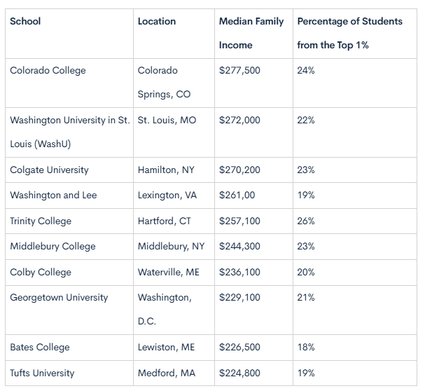This screenshot has height=391, width=425.
Task: Click the Colby College school name
Action: [x=41, y=272]
